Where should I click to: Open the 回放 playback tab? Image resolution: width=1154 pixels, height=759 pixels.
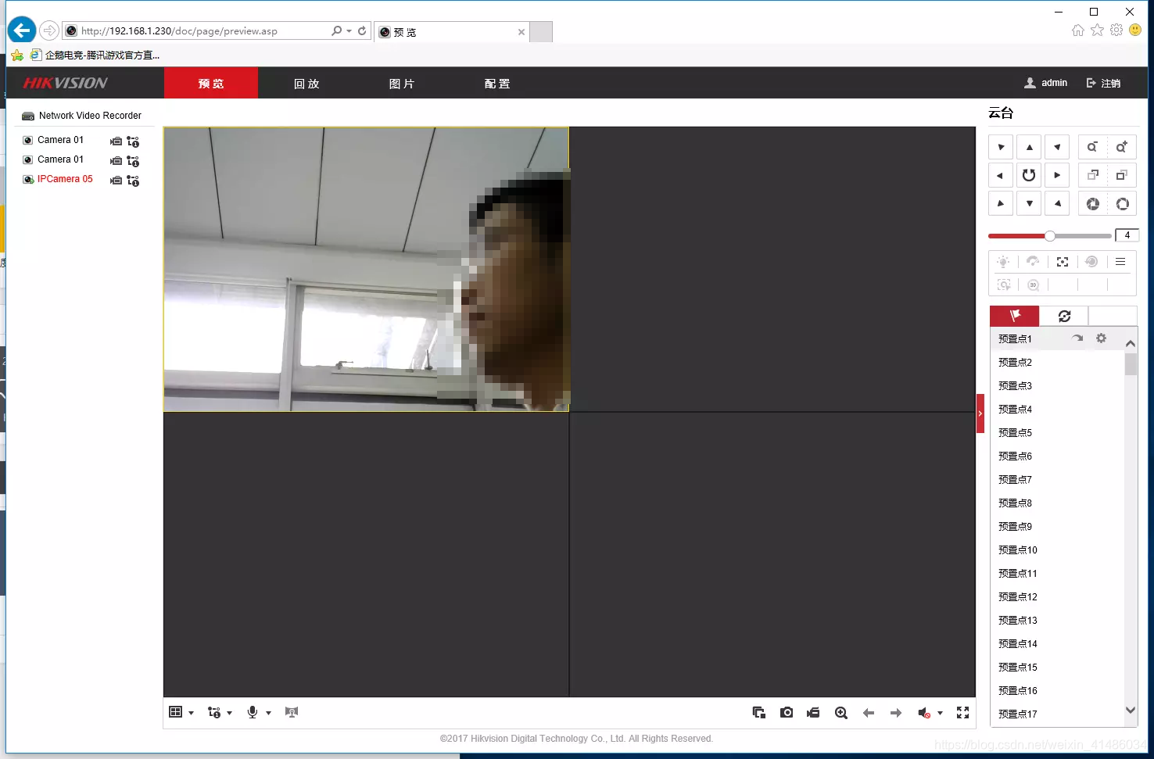(x=306, y=83)
